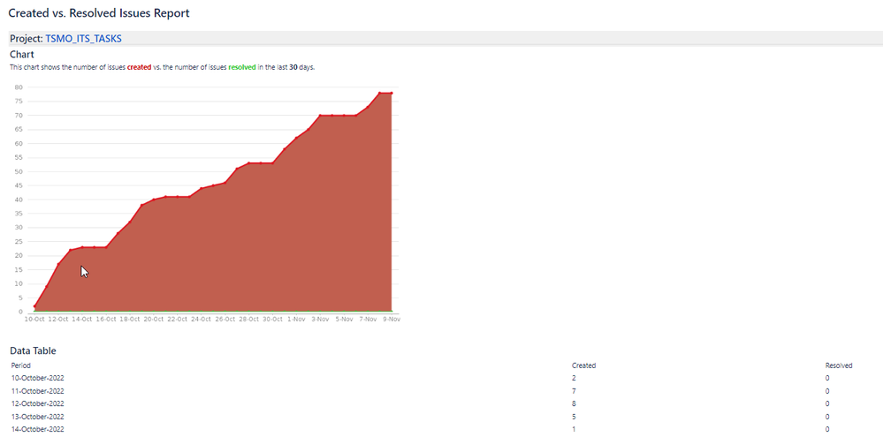Viewport: 883px width, 437px height.
Task: Click Resolved value 0 for 10-October-2022
Action: coord(827,379)
